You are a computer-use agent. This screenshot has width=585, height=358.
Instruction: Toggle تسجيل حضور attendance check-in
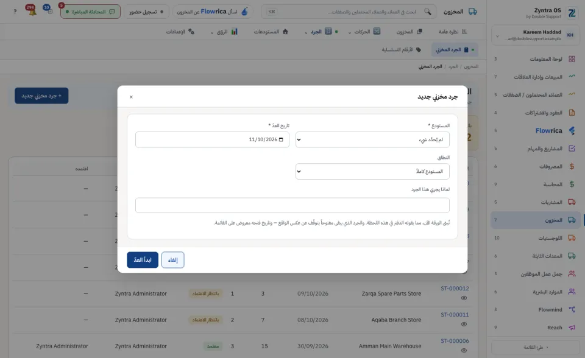146,12
